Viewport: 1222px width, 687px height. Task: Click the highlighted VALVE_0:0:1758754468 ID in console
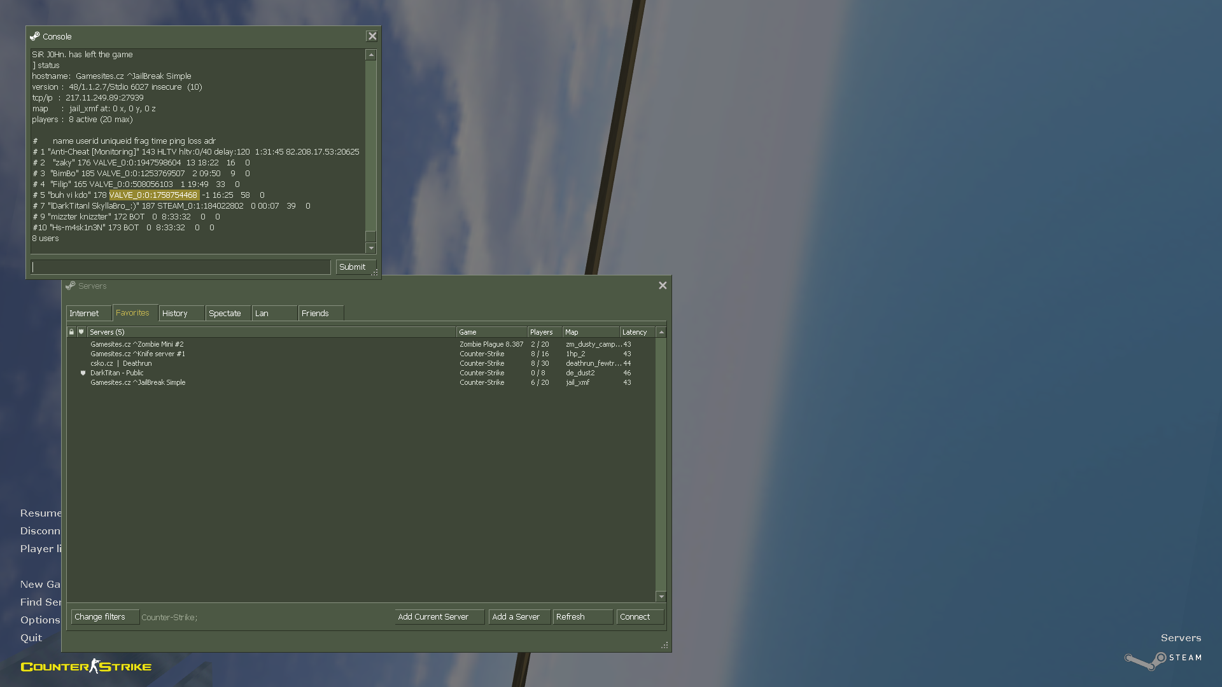point(154,195)
